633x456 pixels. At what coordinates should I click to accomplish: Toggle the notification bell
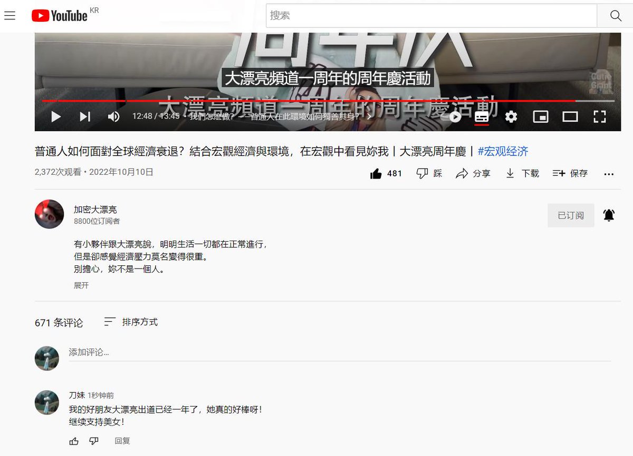point(609,215)
